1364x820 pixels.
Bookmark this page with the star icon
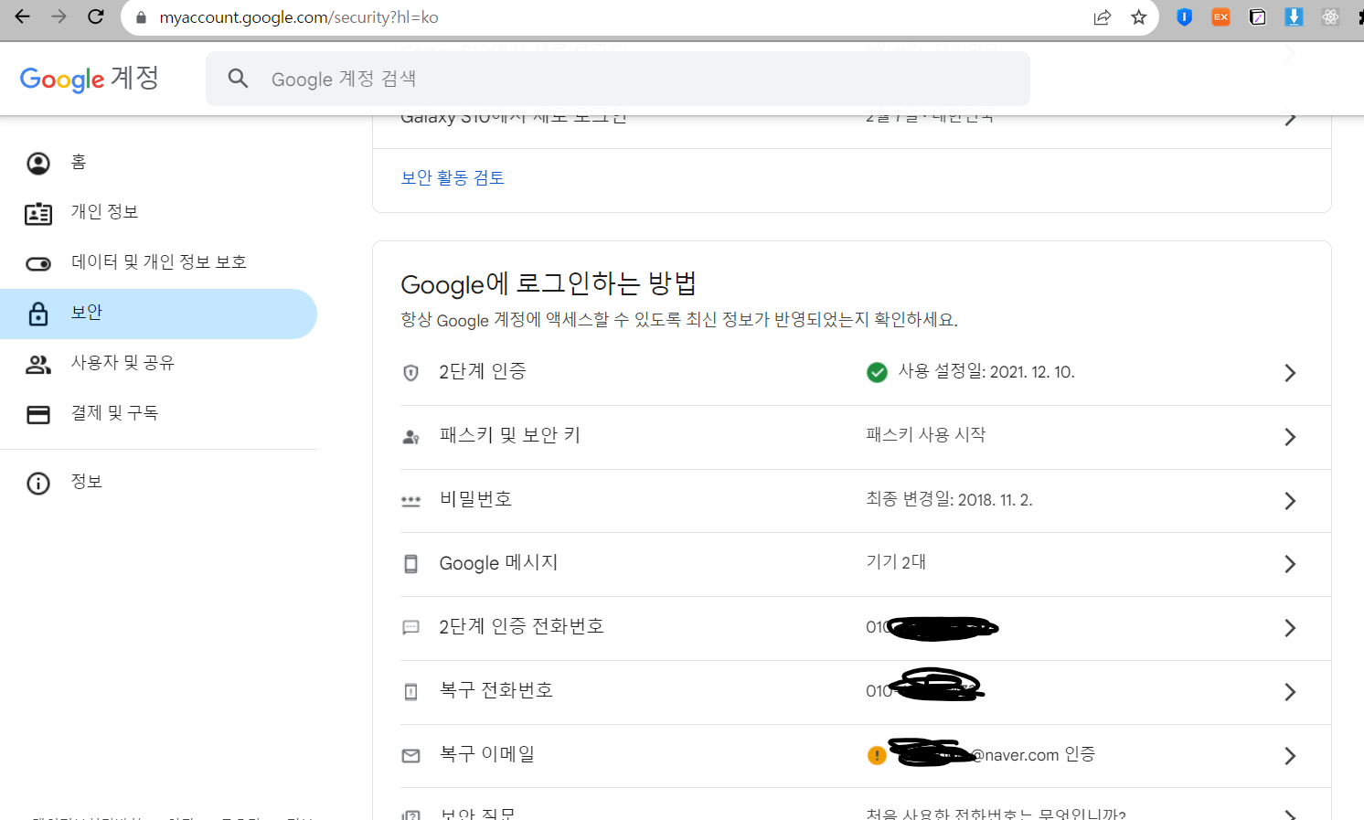pos(1139,17)
